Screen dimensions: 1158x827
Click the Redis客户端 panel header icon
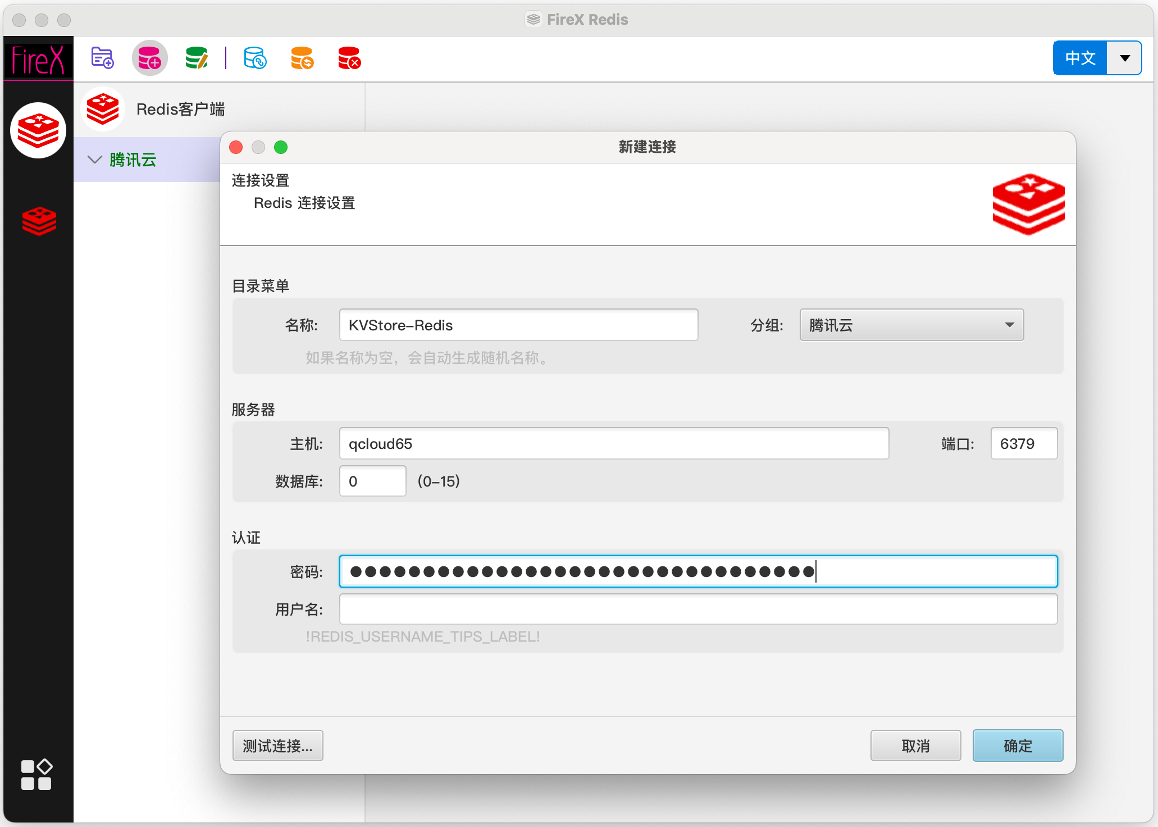(102, 109)
